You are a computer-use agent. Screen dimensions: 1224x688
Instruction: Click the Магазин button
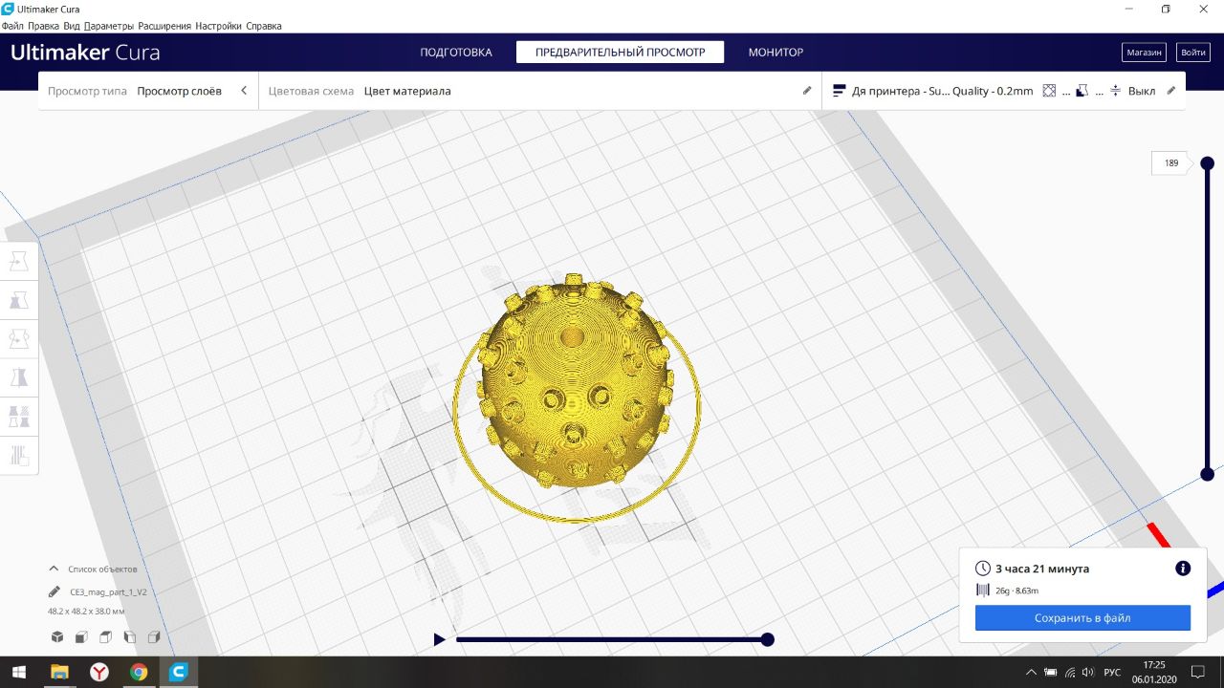[x=1144, y=53]
